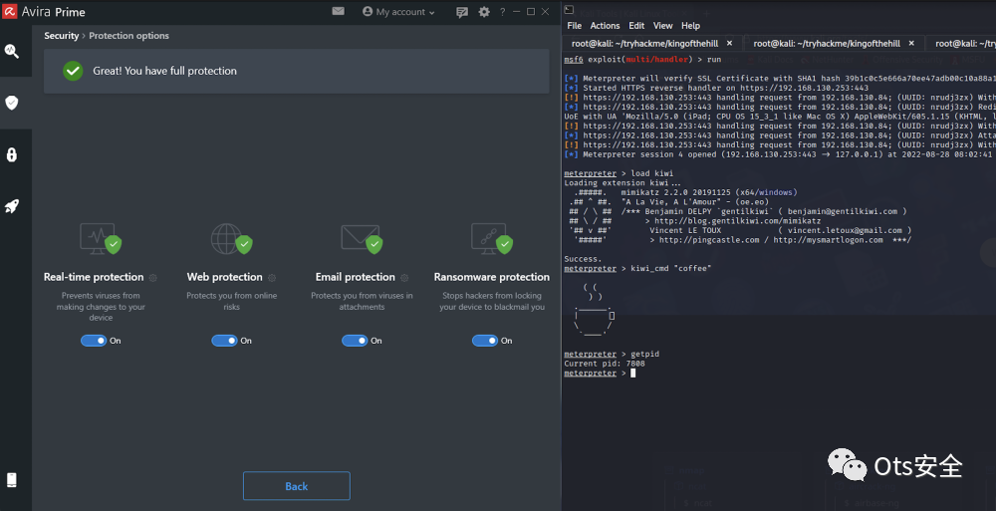Viewport: 996px width, 511px height.
Task: Turn off Email protection toggle
Action: tap(355, 341)
